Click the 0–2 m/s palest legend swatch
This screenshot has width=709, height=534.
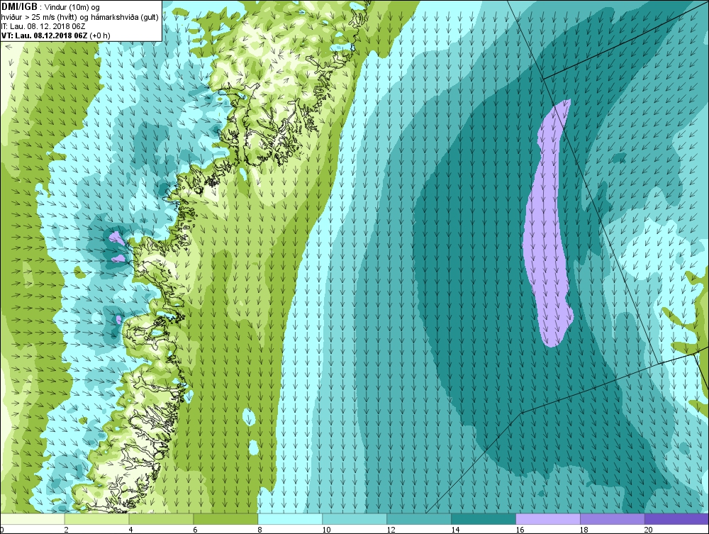pyautogui.click(x=33, y=518)
